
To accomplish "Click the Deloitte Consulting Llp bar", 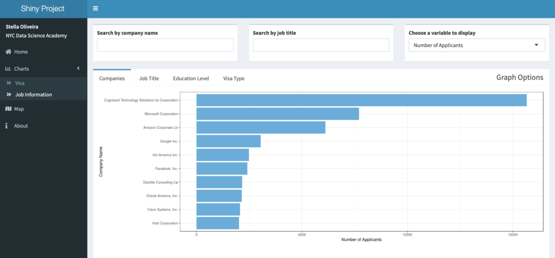I will pos(219,182).
